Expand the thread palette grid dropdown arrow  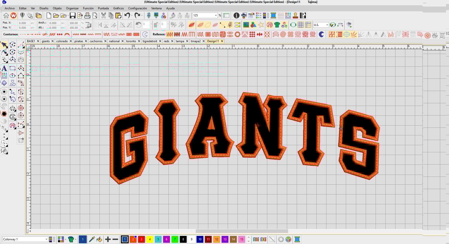pyautogui.click(x=66, y=239)
